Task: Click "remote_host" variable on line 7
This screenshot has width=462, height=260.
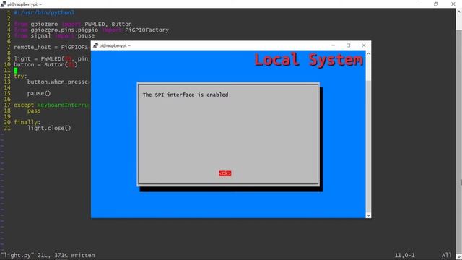Action: [x=32, y=47]
